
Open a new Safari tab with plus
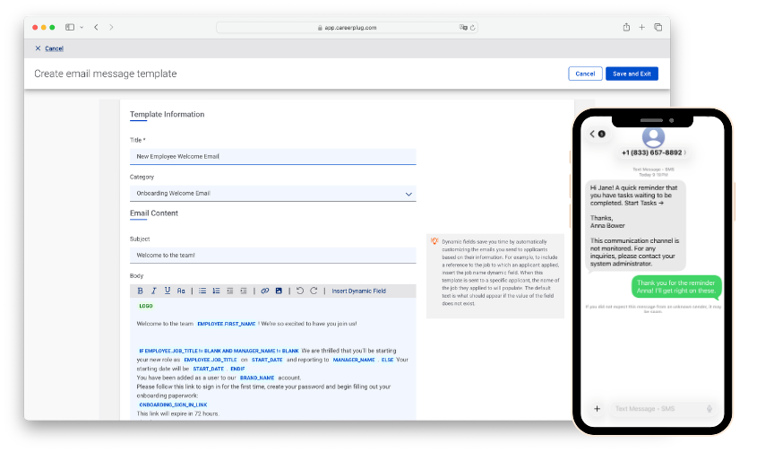pos(641,27)
